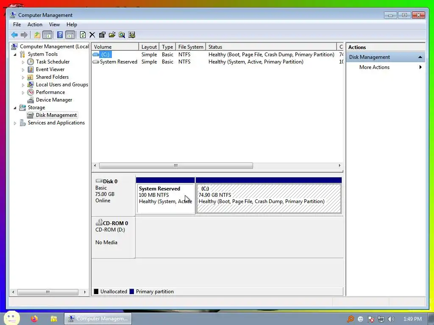
Task: Open More Actions submenu
Action: coord(385,67)
